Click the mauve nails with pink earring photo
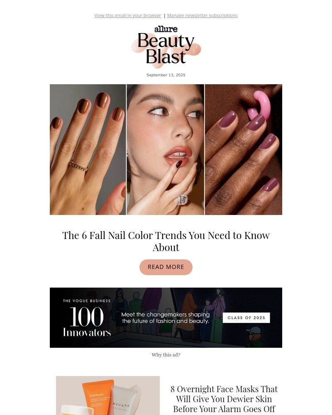The width and height of the screenshot is (332, 415). (x=244, y=149)
